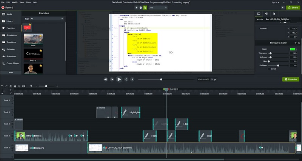
Task: Open the Transitions panel
Action: [11, 42]
